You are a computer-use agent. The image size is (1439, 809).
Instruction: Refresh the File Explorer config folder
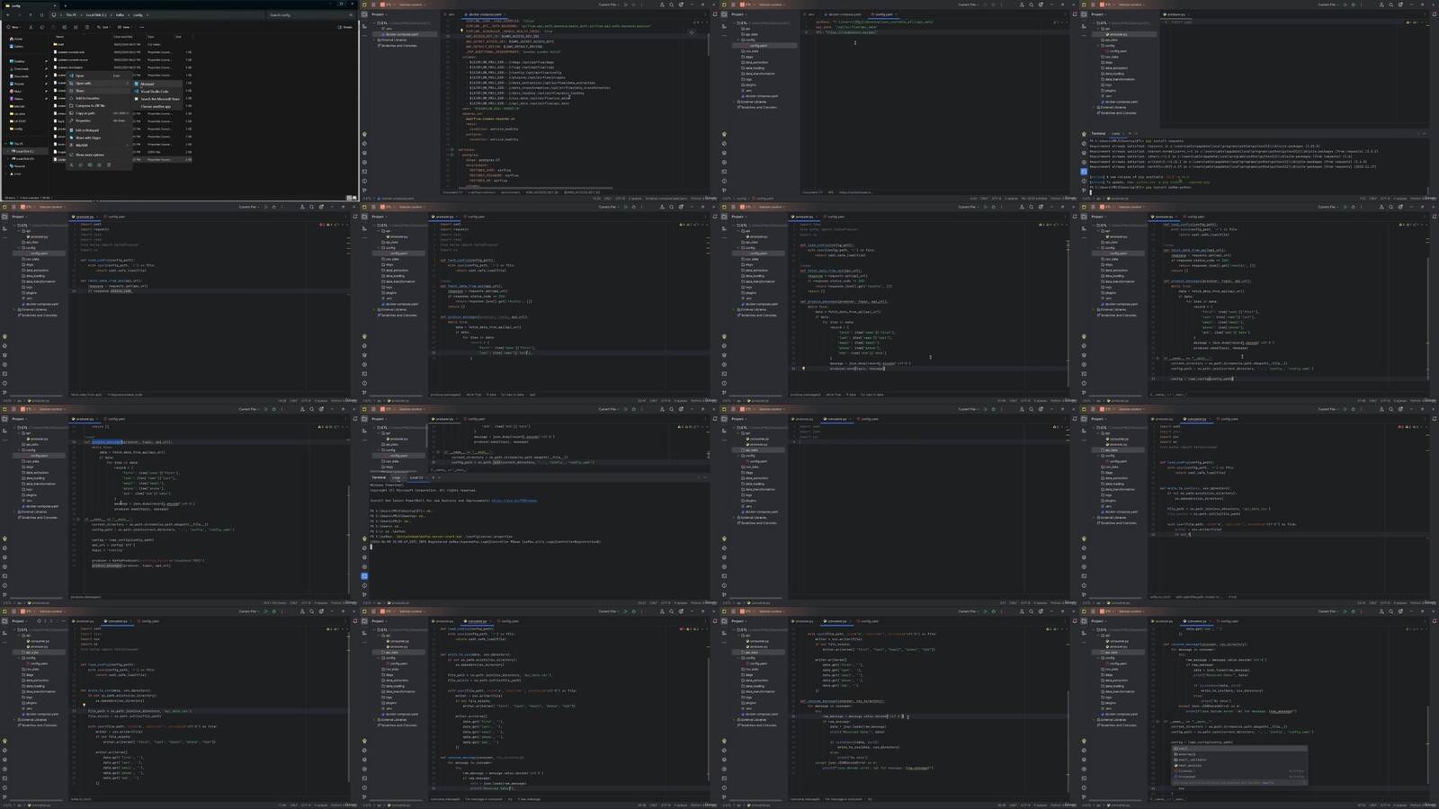pyautogui.click(x=41, y=15)
